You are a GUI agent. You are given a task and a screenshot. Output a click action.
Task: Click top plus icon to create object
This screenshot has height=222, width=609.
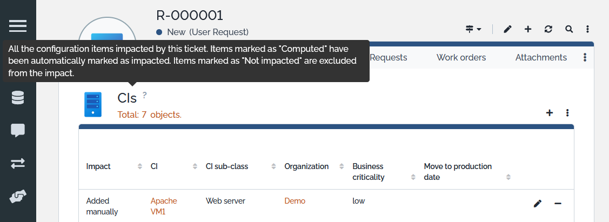point(528,29)
